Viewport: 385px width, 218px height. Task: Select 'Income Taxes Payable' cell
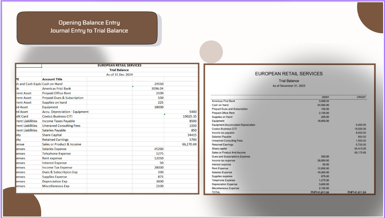tap(59, 121)
